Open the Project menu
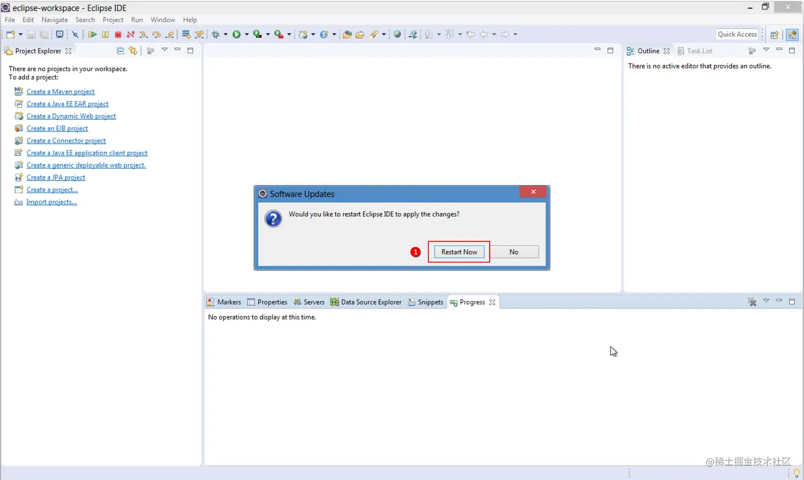The image size is (804, 480). pos(113,20)
